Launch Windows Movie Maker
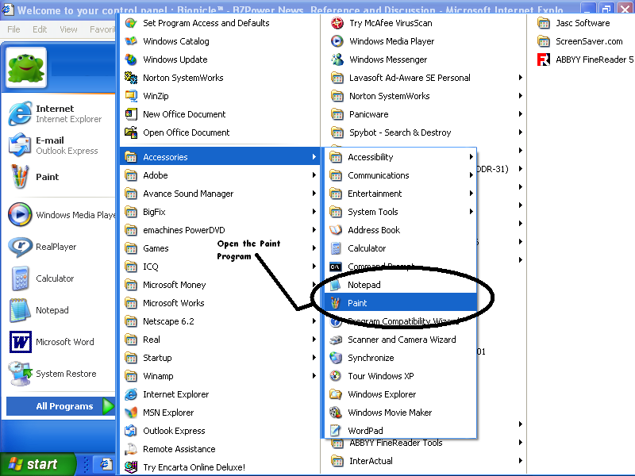This screenshot has height=476, width=635. [400, 412]
